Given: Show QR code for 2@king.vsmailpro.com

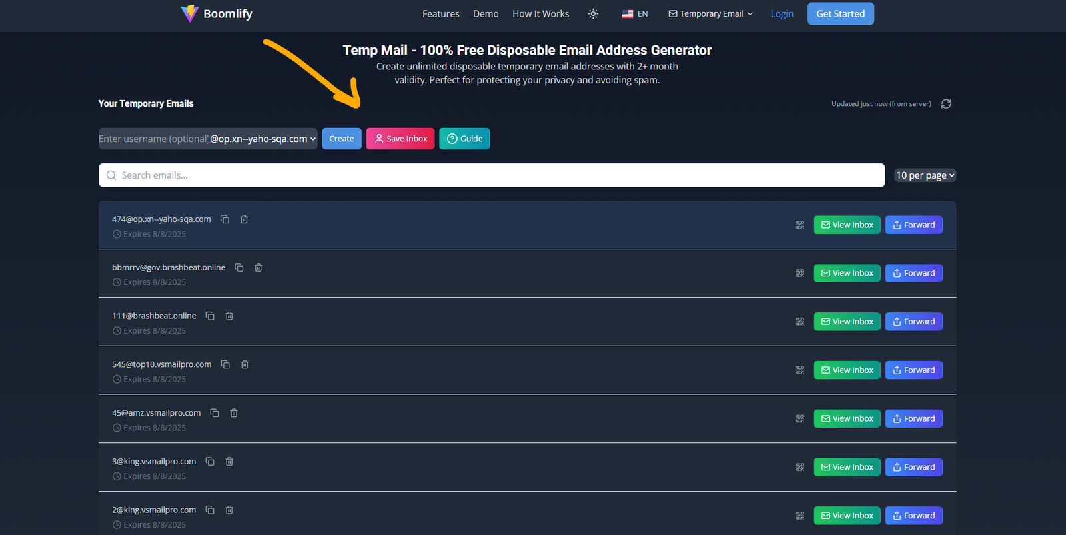Looking at the screenshot, I should [800, 516].
